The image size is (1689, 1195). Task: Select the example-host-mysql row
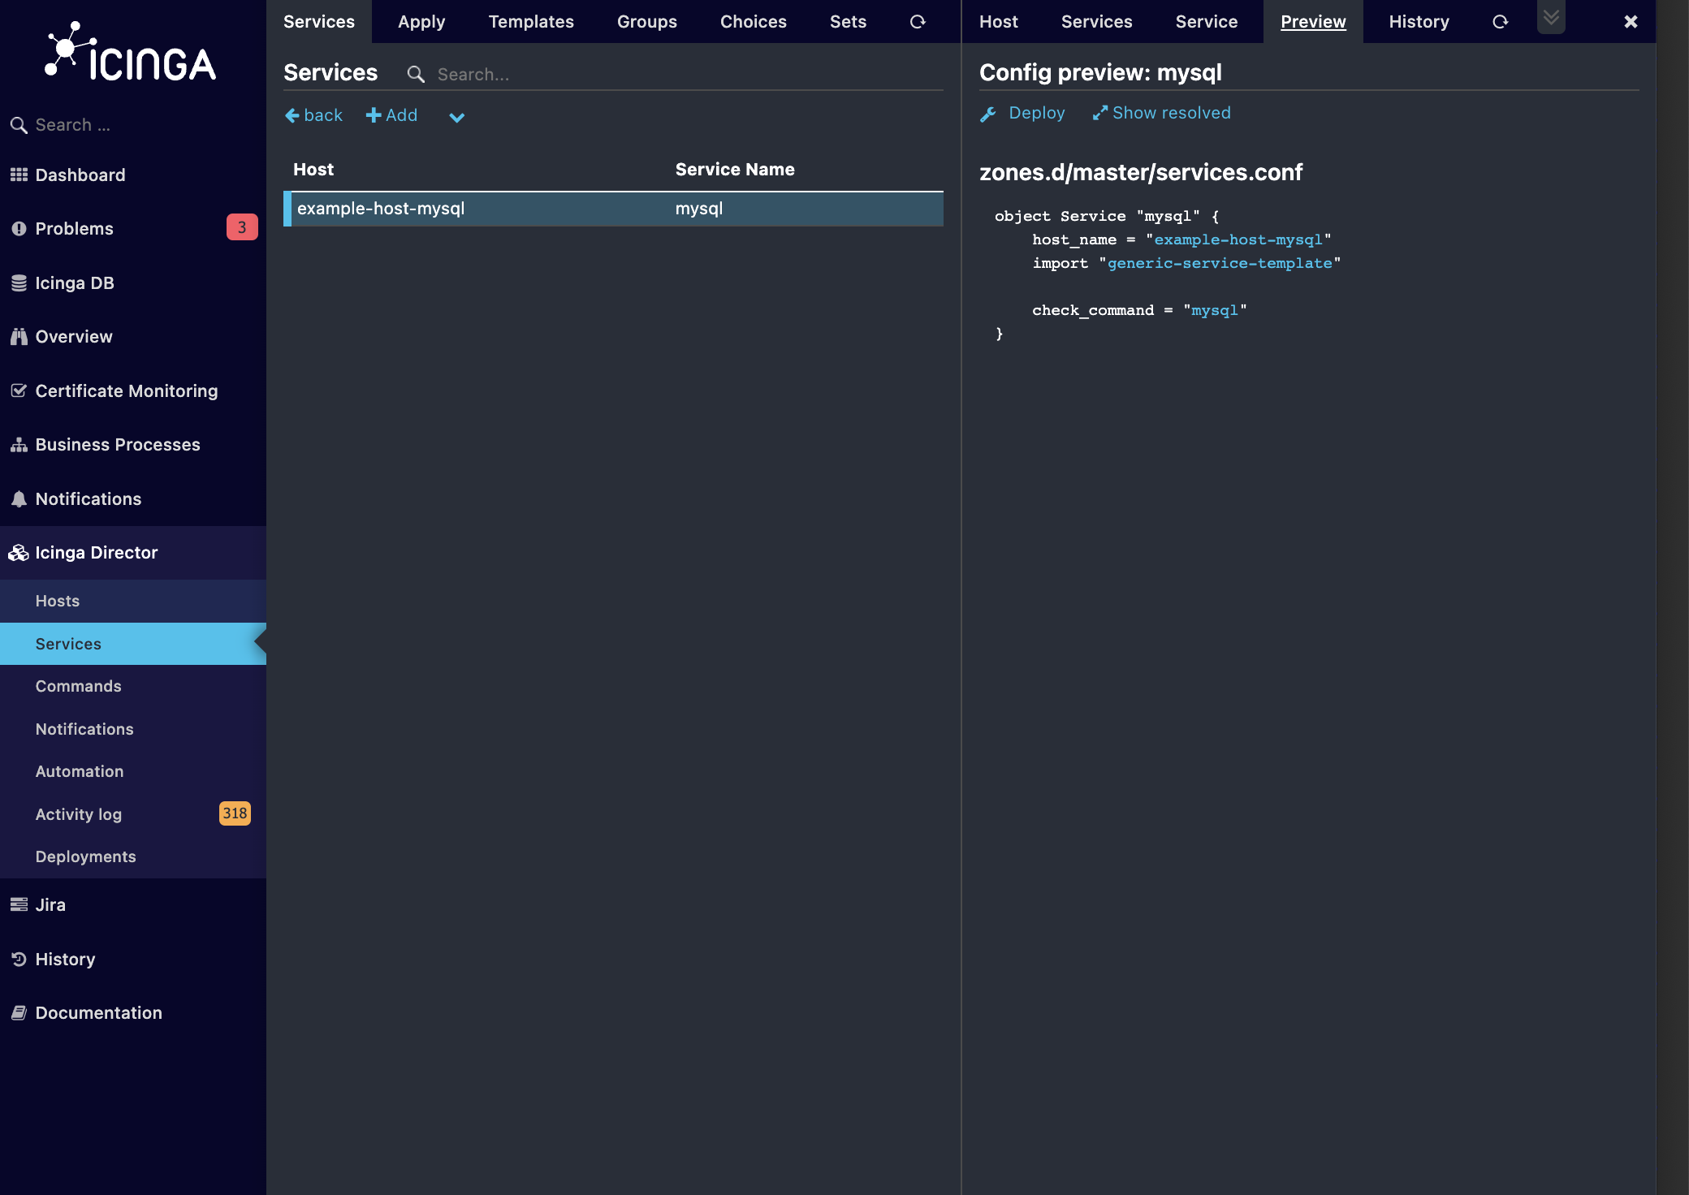point(613,209)
